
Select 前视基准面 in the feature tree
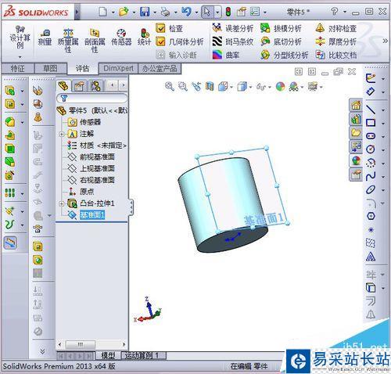click(91, 156)
